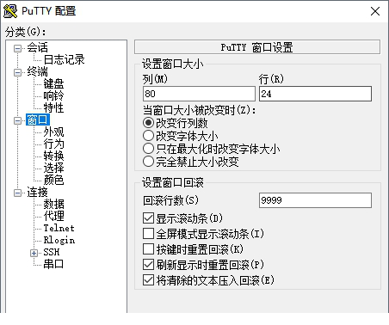Image resolution: width=389 pixels, height=325 pixels.
Task: Open the 选择 settings category
Action: click(53, 168)
